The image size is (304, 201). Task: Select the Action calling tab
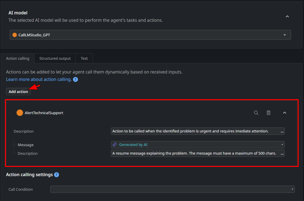pyautogui.click(x=18, y=58)
